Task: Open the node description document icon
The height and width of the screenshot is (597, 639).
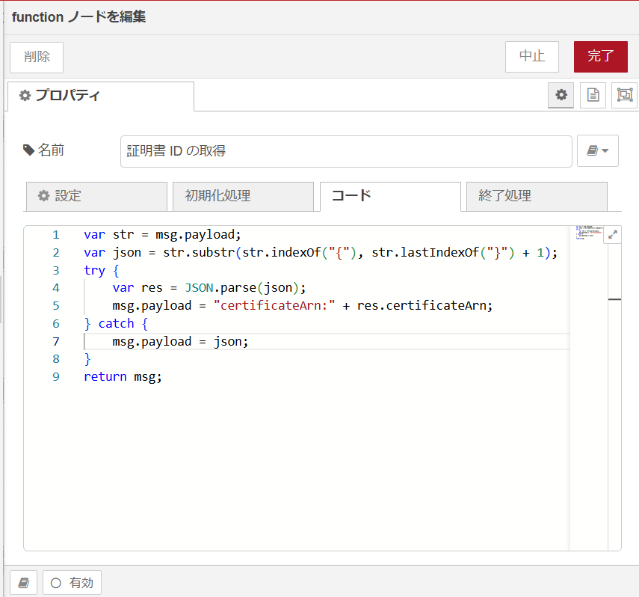Action: pyautogui.click(x=593, y=95)
